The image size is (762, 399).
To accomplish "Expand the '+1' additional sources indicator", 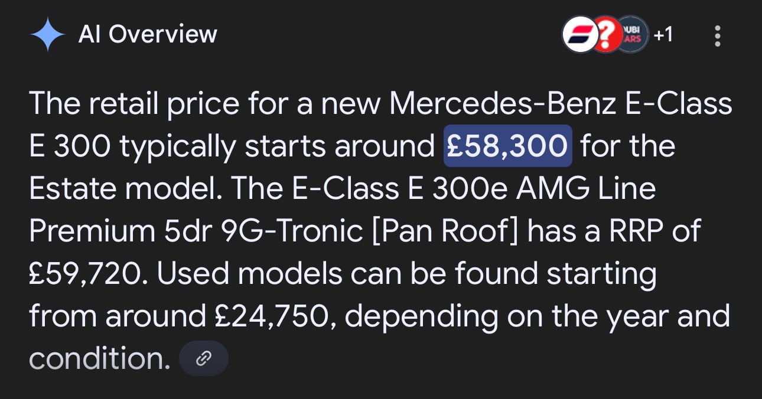I will (x=663, y=35).
